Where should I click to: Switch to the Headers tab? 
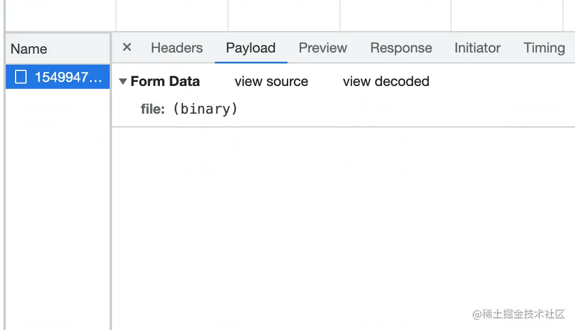(x=177, y=48)
